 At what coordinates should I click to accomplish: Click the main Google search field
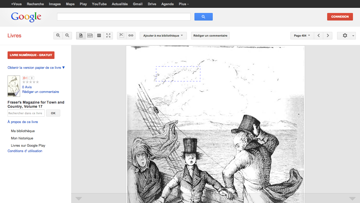point(124,17)
